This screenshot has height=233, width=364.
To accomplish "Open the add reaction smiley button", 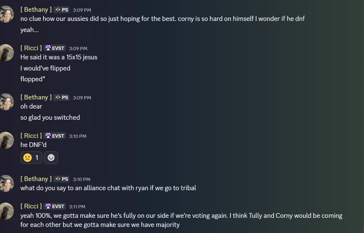I will click(x=51, y=158).
